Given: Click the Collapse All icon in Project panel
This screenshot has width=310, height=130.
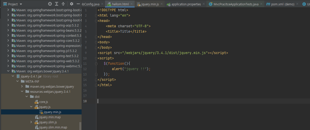Looking at the screenshot, I should point(63,4).
